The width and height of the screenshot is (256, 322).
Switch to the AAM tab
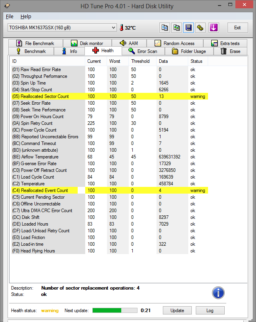pos(129,43)
